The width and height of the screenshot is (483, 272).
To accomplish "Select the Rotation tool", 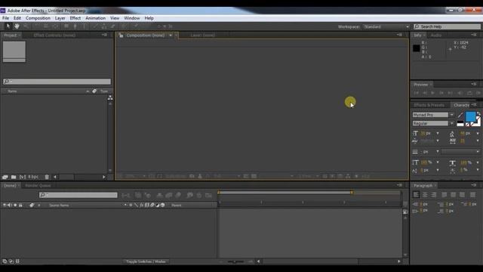I will click(x=36, y=26).
